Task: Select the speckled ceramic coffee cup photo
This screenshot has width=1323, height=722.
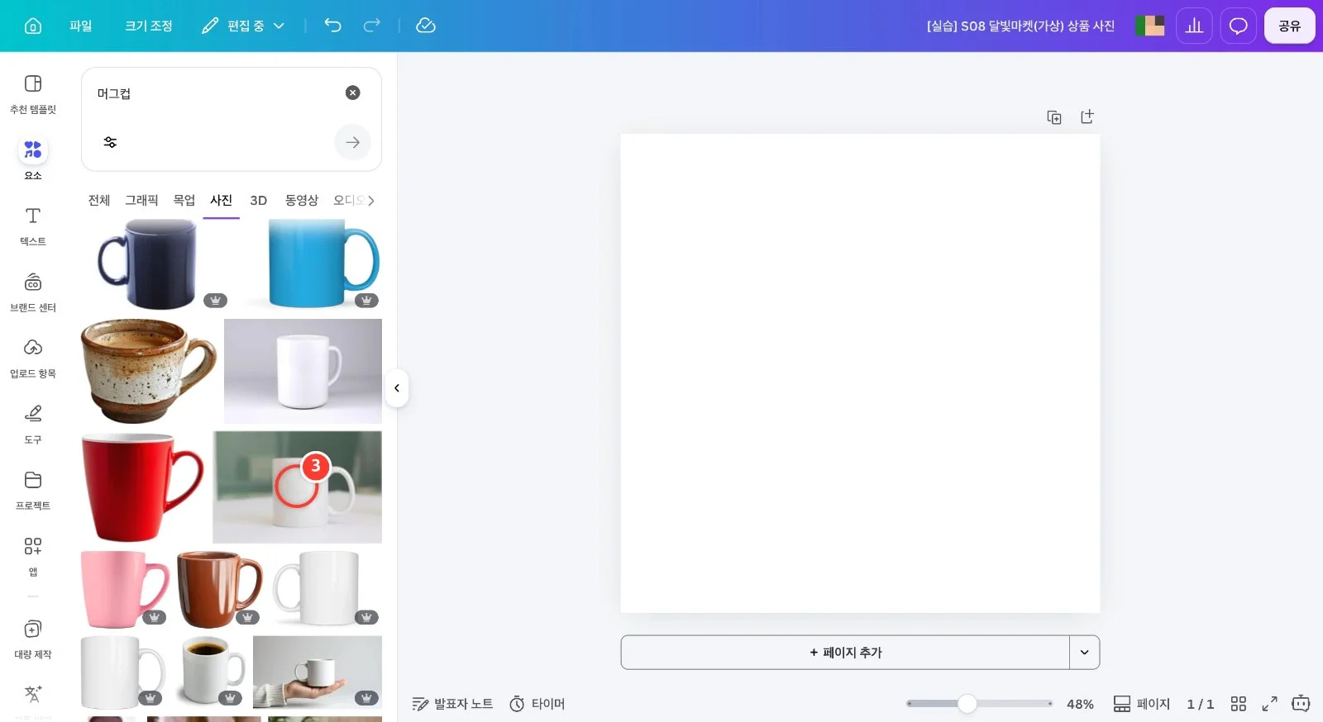Action: (149, 371)
